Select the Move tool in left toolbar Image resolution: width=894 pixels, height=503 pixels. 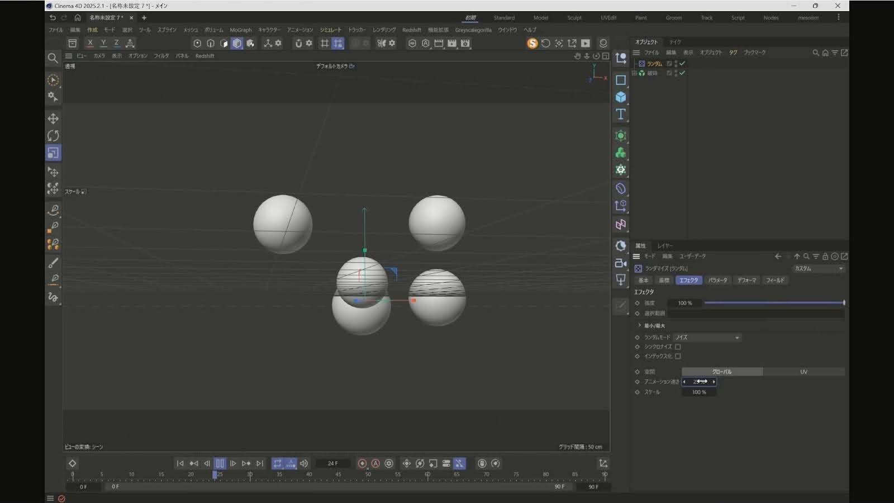53,118
